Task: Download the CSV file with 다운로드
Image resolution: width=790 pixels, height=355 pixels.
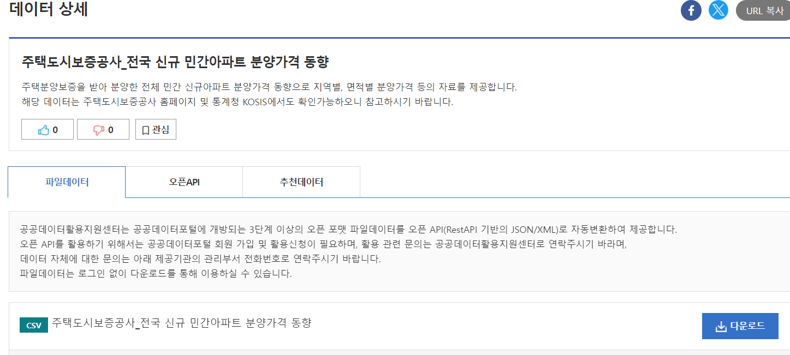Action: point(740,326)
